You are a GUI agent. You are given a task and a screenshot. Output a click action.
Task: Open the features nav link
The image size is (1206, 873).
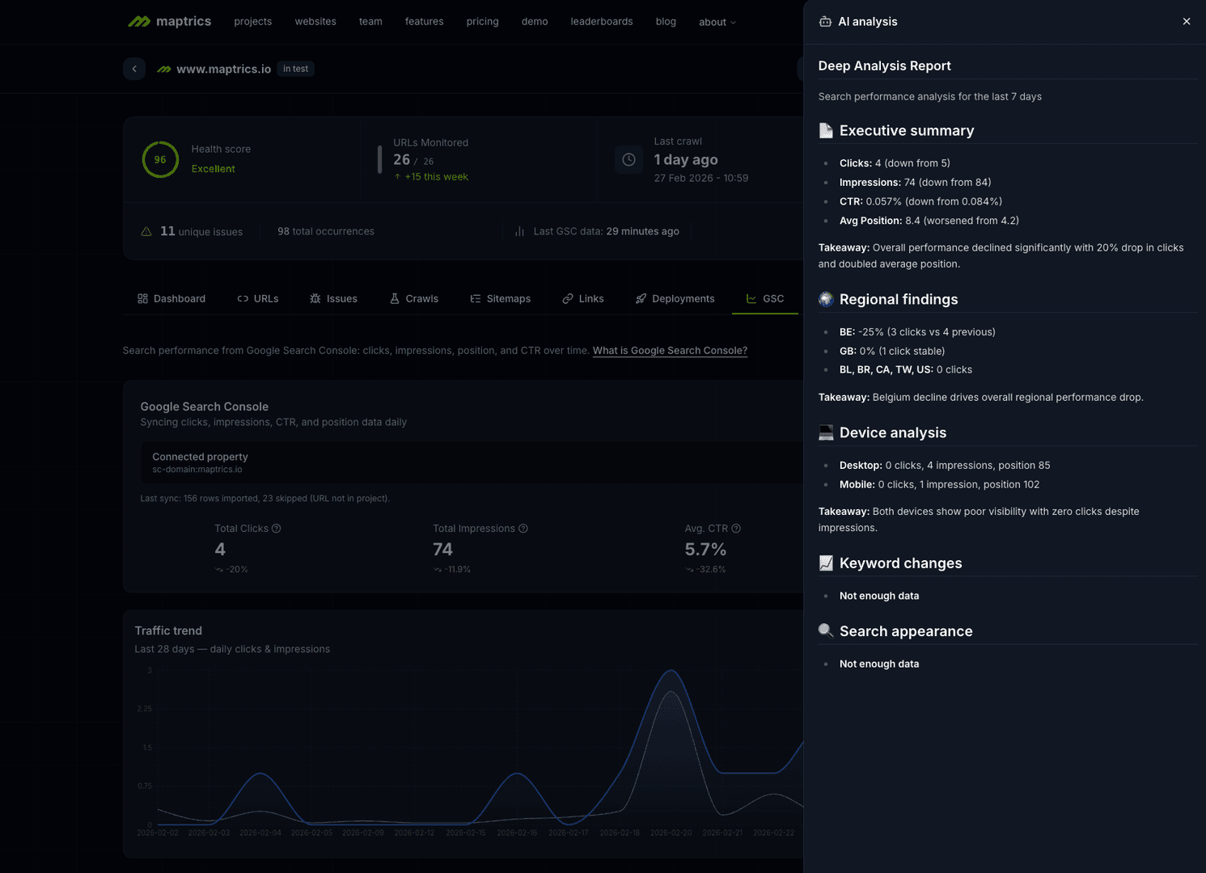424,22
